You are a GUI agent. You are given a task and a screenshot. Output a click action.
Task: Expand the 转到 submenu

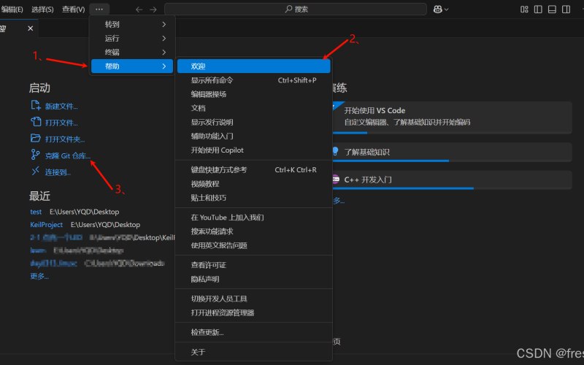click(132, 24)
